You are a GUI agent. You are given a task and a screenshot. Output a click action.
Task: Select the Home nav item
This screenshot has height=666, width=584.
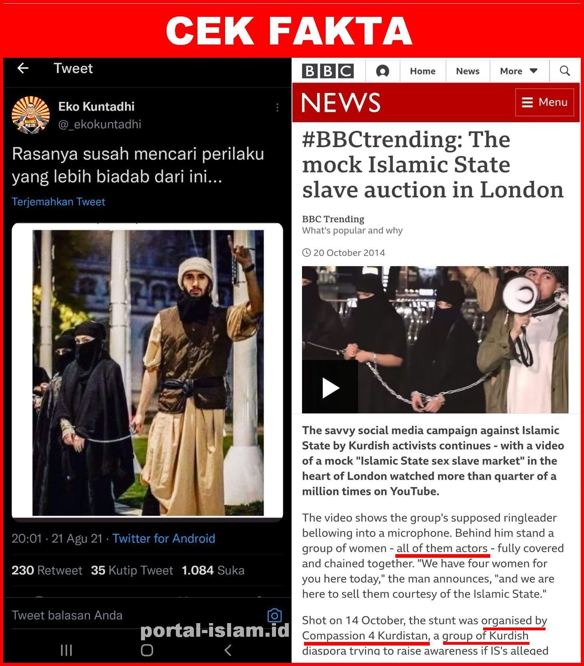423,71
